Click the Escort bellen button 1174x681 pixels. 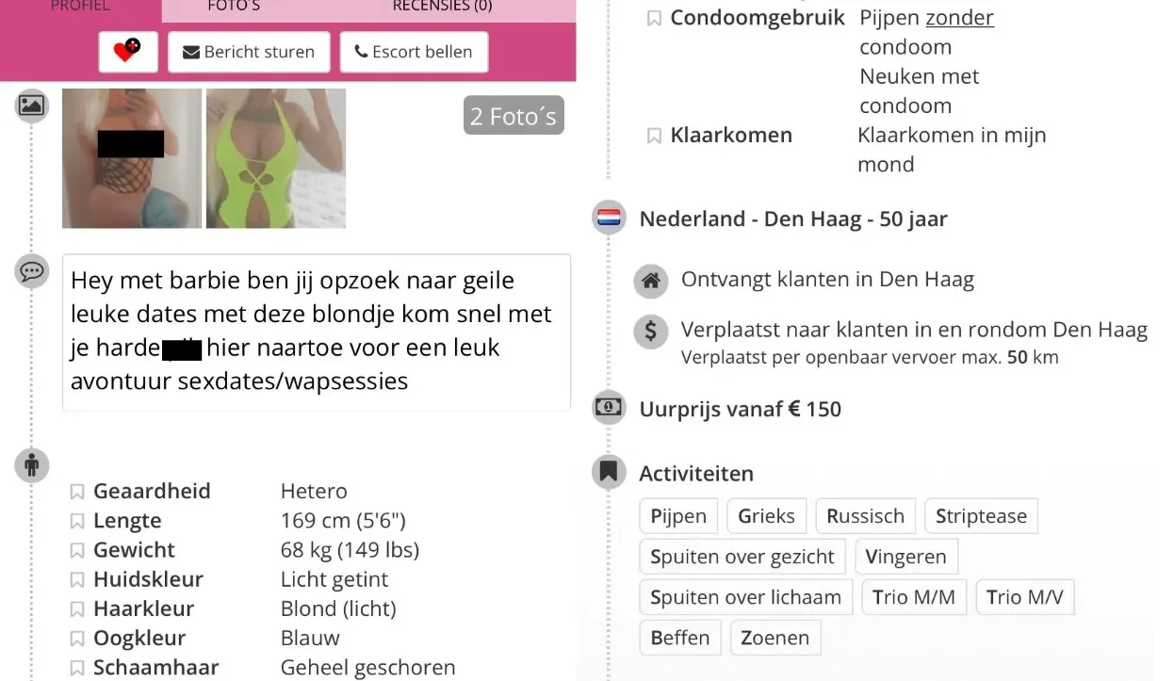coord(414,52)
